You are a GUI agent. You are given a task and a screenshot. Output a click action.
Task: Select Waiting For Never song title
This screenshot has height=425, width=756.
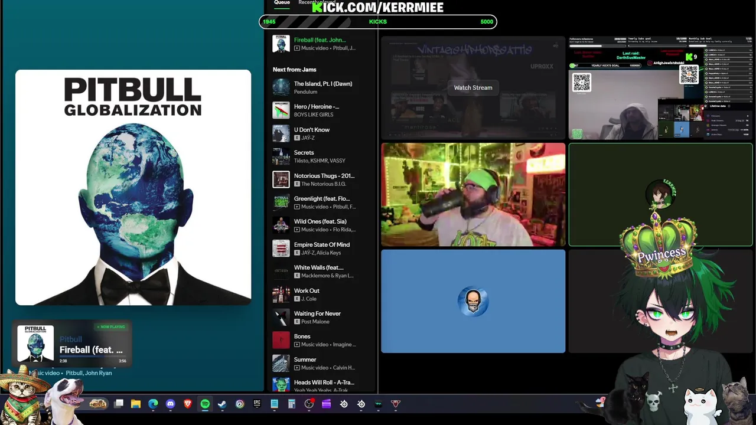317,313
